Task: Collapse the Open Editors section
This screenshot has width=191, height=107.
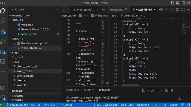Action: 10,16
